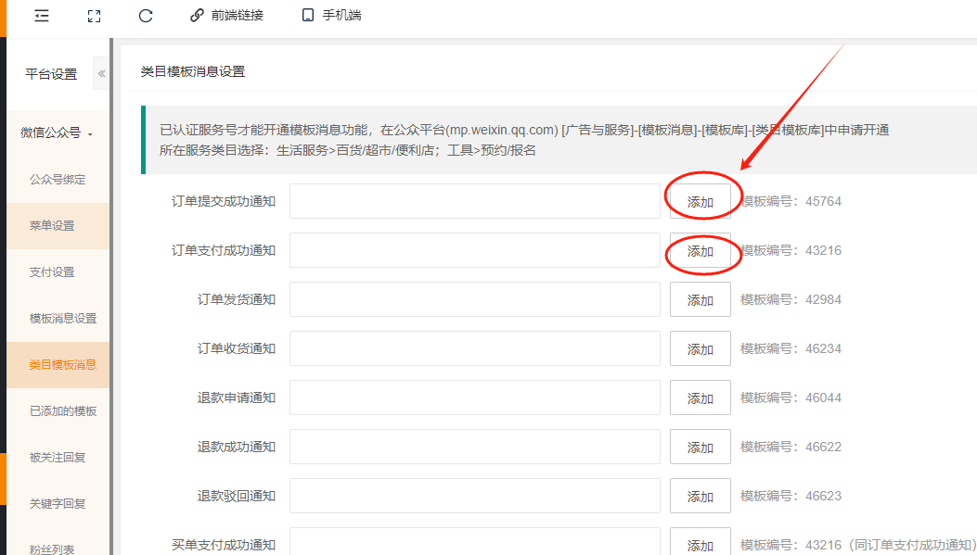Select 被关注回复 in sidebar
The width and height of the screenshot is (977, 555).
pyautogui.click(x=58, y=458)
